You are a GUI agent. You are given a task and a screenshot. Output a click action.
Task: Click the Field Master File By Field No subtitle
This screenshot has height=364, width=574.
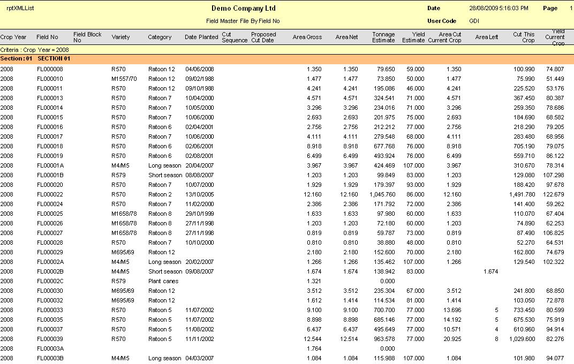click(243, 21)
